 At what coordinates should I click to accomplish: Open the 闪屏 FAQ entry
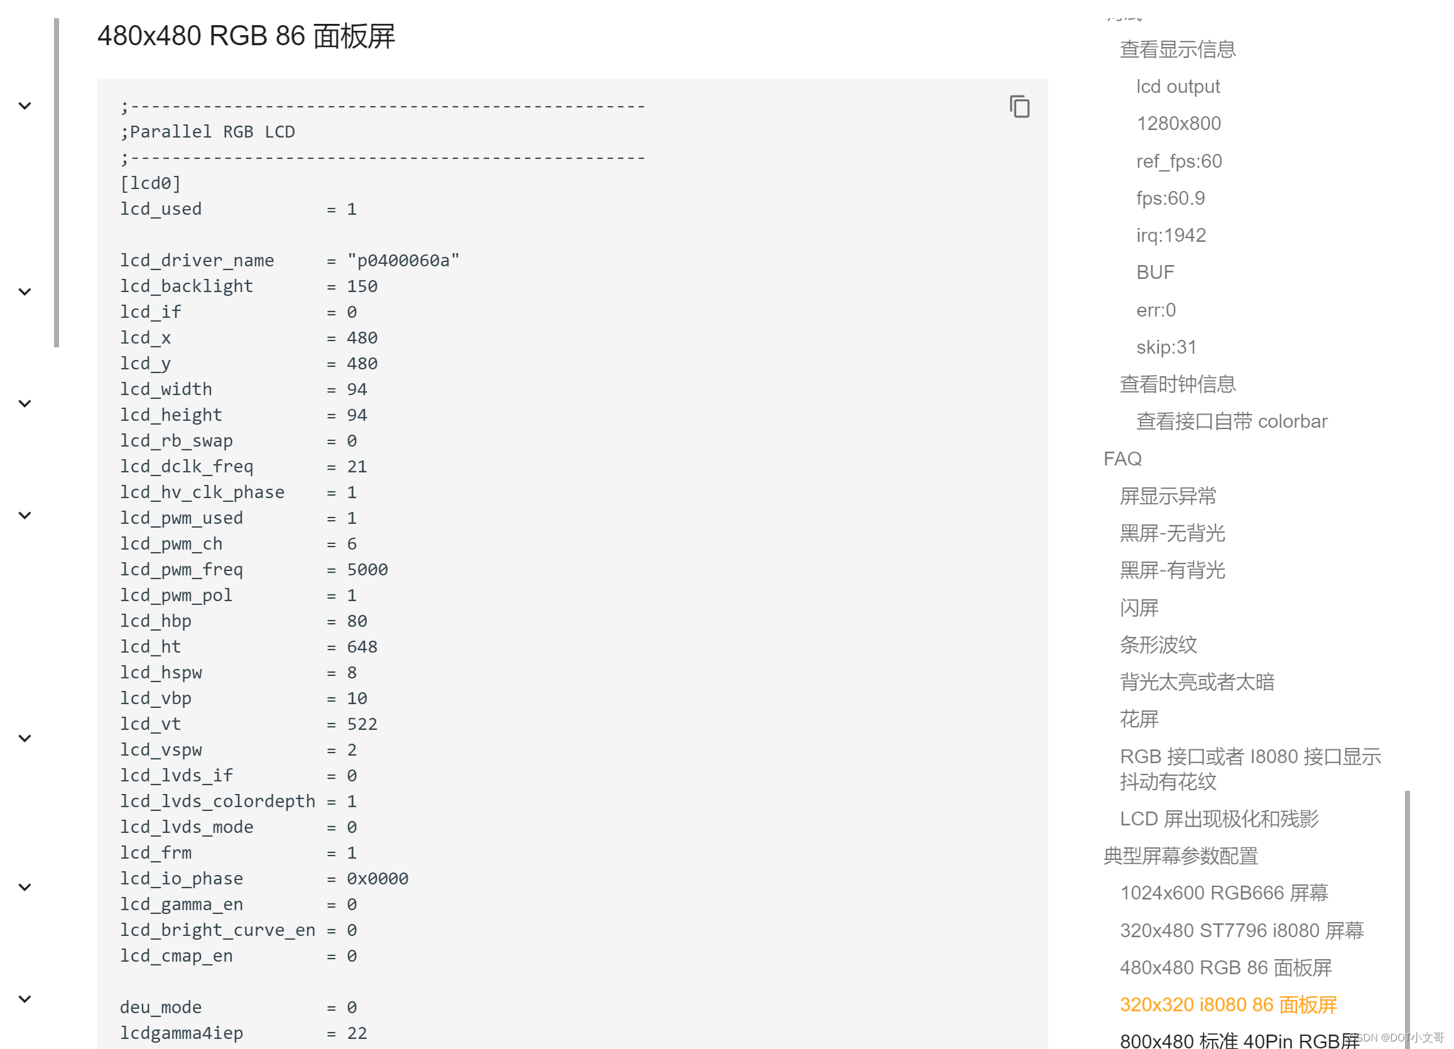[1139, 608]
